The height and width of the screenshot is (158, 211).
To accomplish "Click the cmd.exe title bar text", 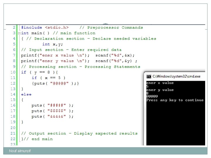I will [x=176, y=76].
